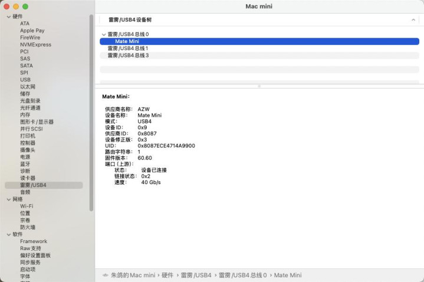The width and height of the screenshot is (424, 282).
Task: Select 雷雳/USB4 总线 1 row
Action: pos(259,48)
